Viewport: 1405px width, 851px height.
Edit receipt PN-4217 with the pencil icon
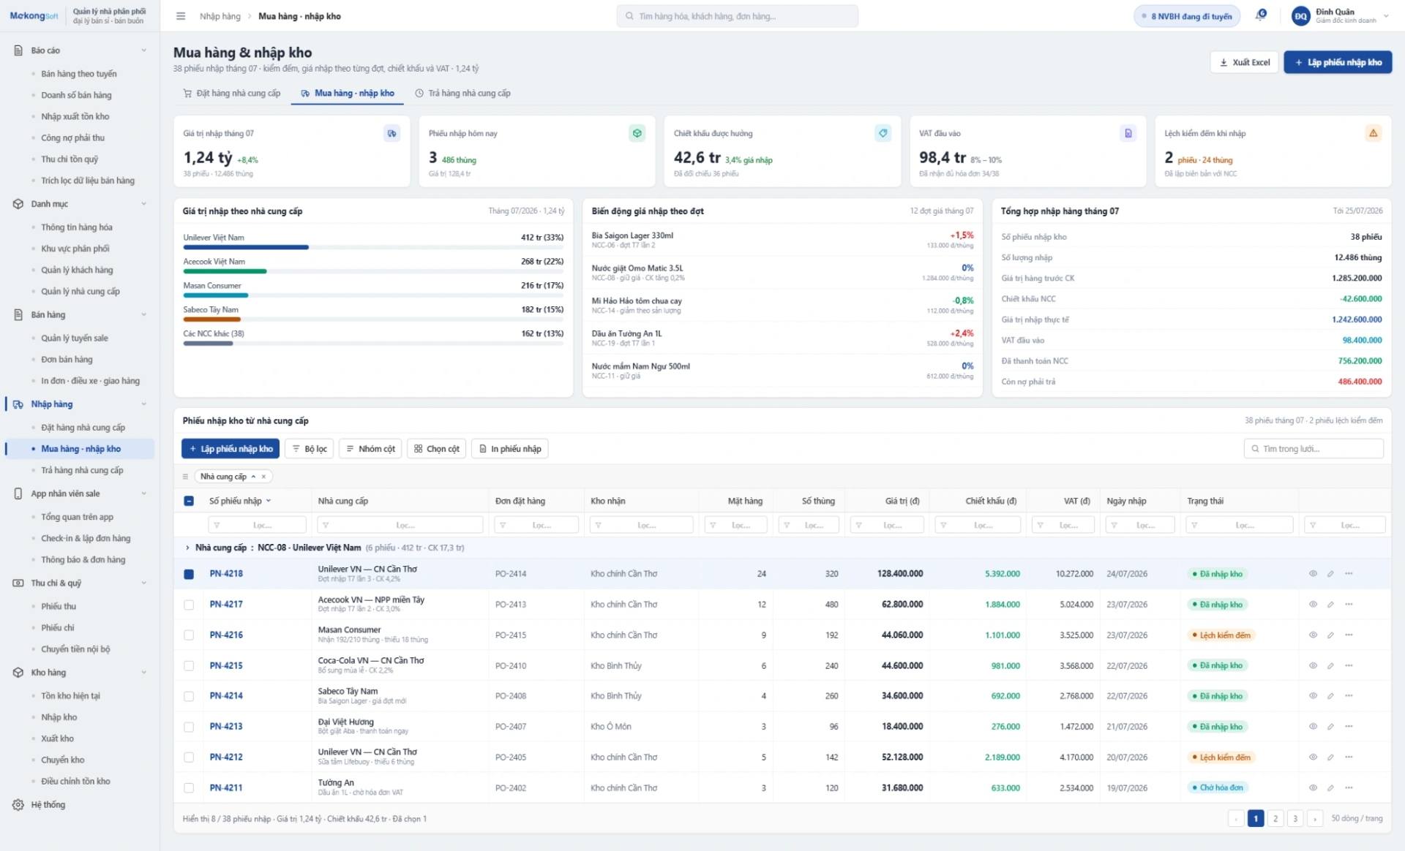click(1330, 605)
